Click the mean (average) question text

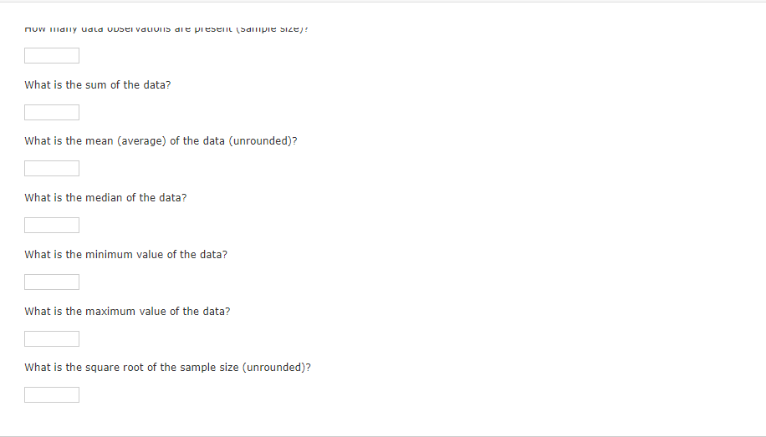tap(161, 141)
